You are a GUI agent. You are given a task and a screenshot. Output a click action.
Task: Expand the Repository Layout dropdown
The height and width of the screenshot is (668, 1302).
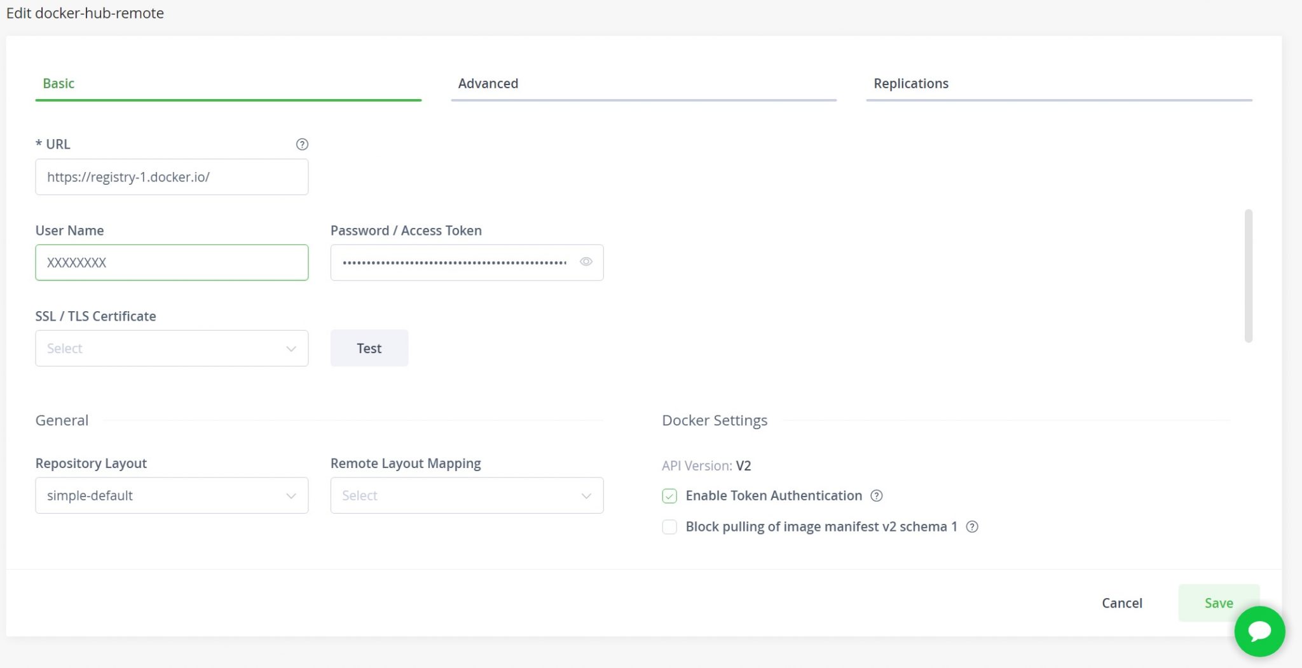click(172, 495)
